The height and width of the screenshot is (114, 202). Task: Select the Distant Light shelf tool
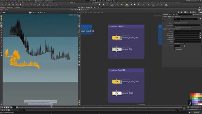122,5
